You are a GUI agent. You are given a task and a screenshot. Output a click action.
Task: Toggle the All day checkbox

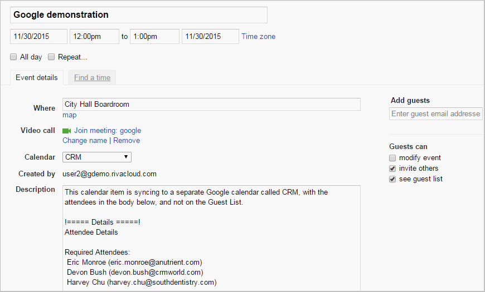tap(13, 57)
